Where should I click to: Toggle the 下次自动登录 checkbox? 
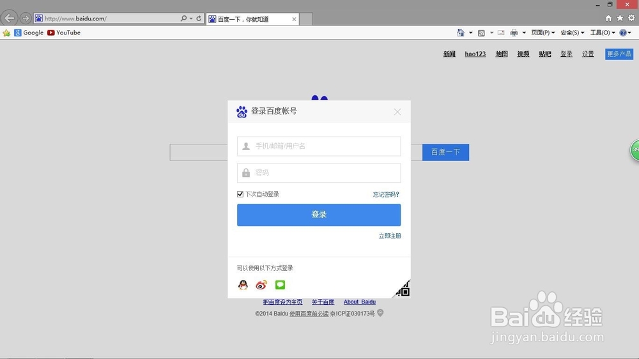[240, 194]
